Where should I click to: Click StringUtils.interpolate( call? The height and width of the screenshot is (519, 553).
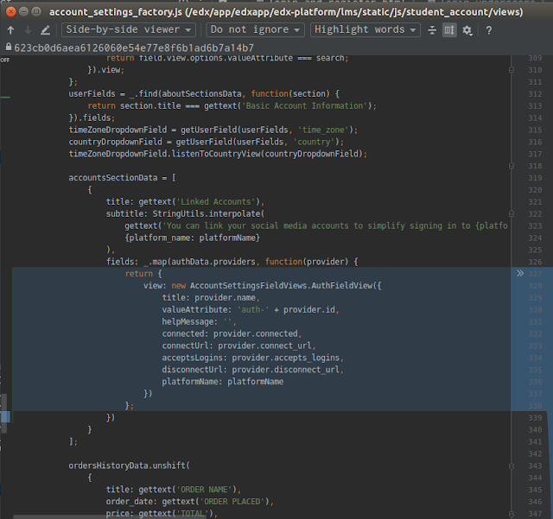point(208,213)
